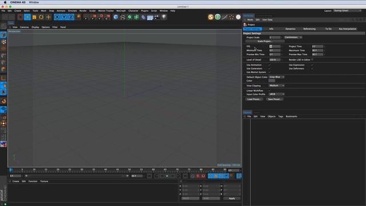Open the Simulate menu

click(x=72, y=11)
